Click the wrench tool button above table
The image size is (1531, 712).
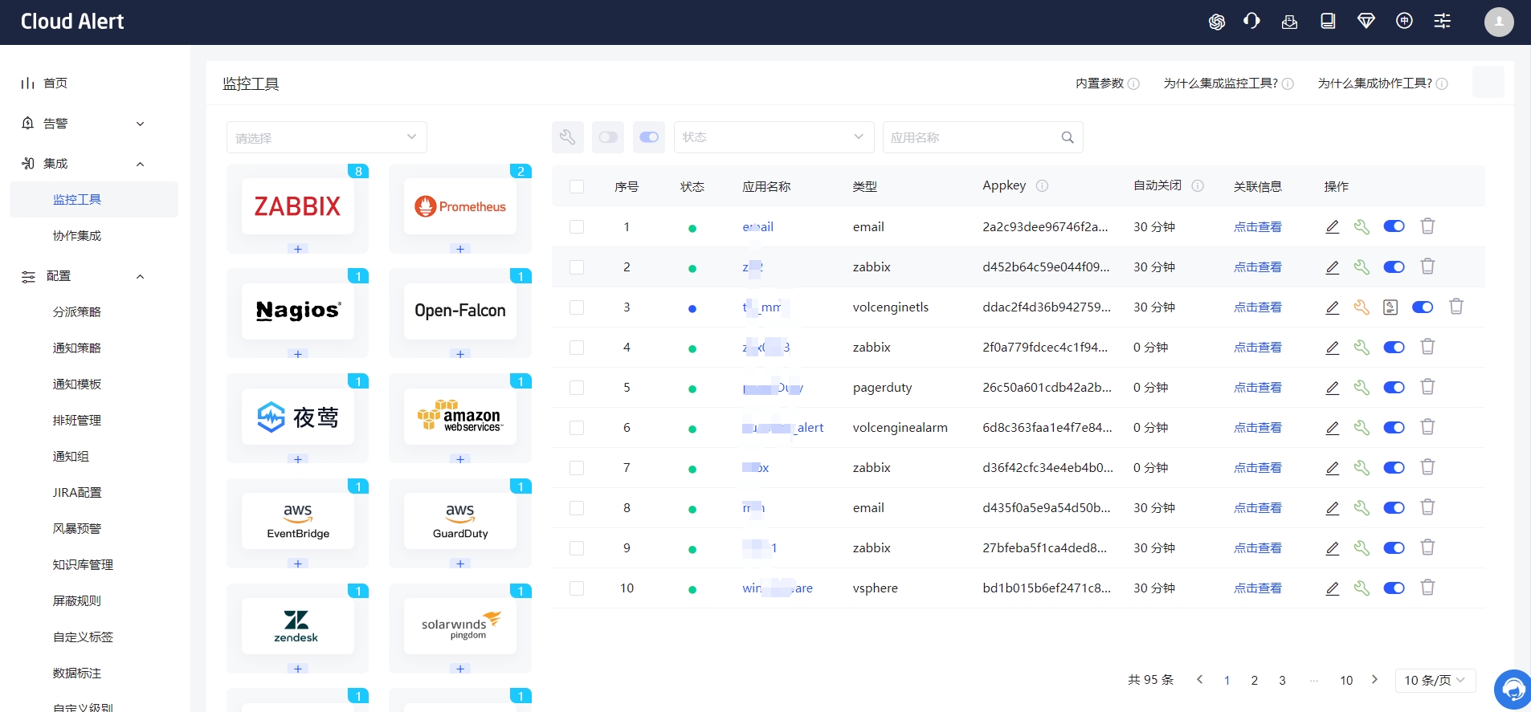point(568,137)
